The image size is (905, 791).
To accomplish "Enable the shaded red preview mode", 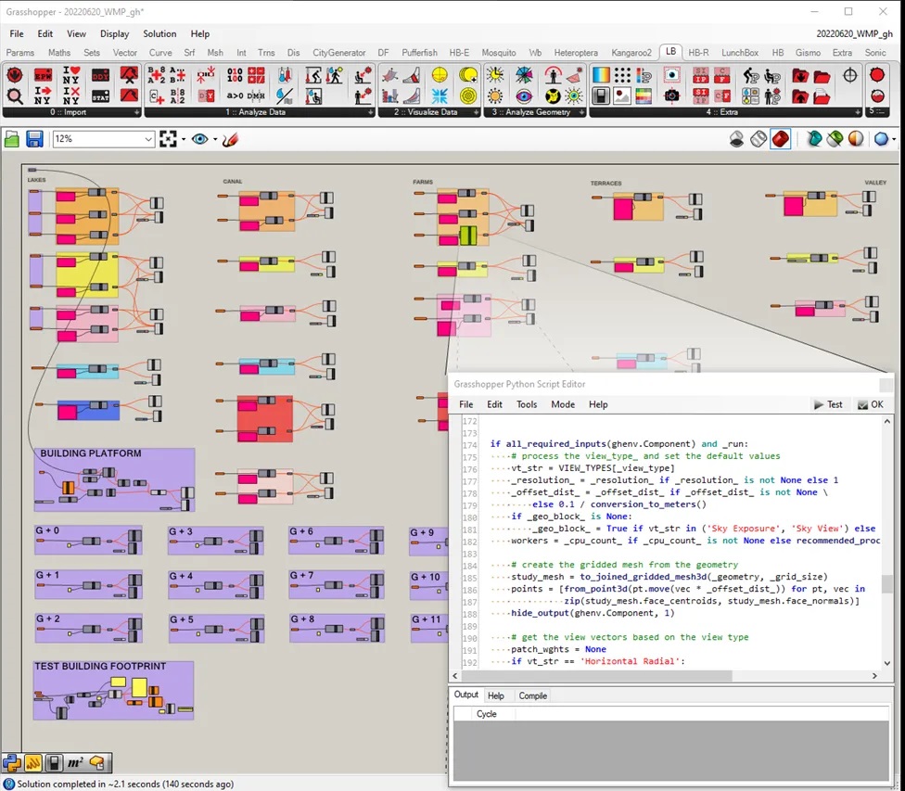I will [x=781, y=139].
